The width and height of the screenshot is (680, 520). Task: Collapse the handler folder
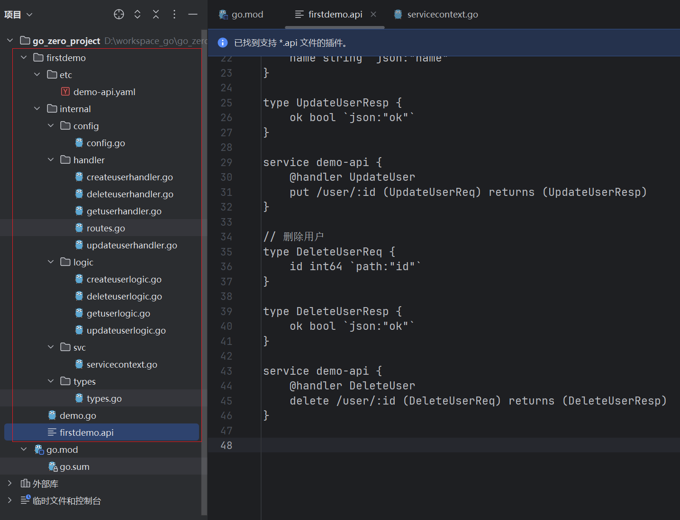[51, 160]
